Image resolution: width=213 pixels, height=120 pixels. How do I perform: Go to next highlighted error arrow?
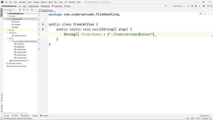(211, 14)
